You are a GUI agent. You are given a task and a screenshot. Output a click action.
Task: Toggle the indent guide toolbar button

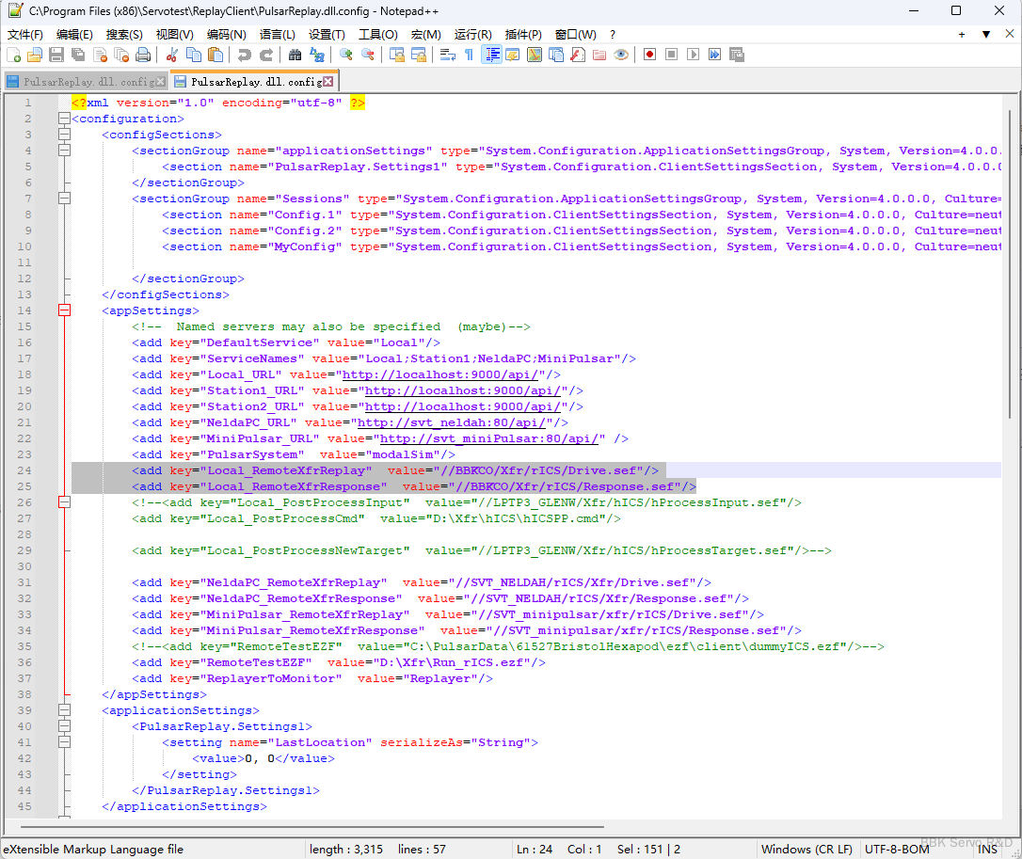[x=491, y=55]
